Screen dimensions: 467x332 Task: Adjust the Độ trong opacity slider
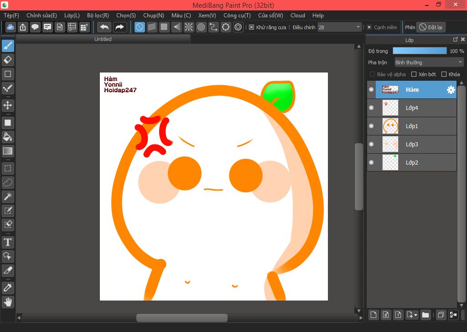point(420,51)
